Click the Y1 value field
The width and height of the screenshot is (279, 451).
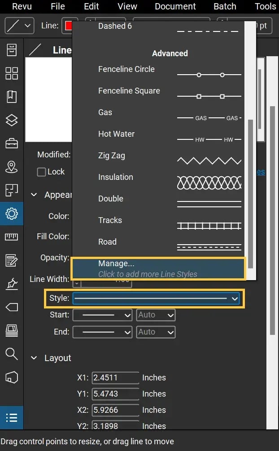[x=115, y=394]
